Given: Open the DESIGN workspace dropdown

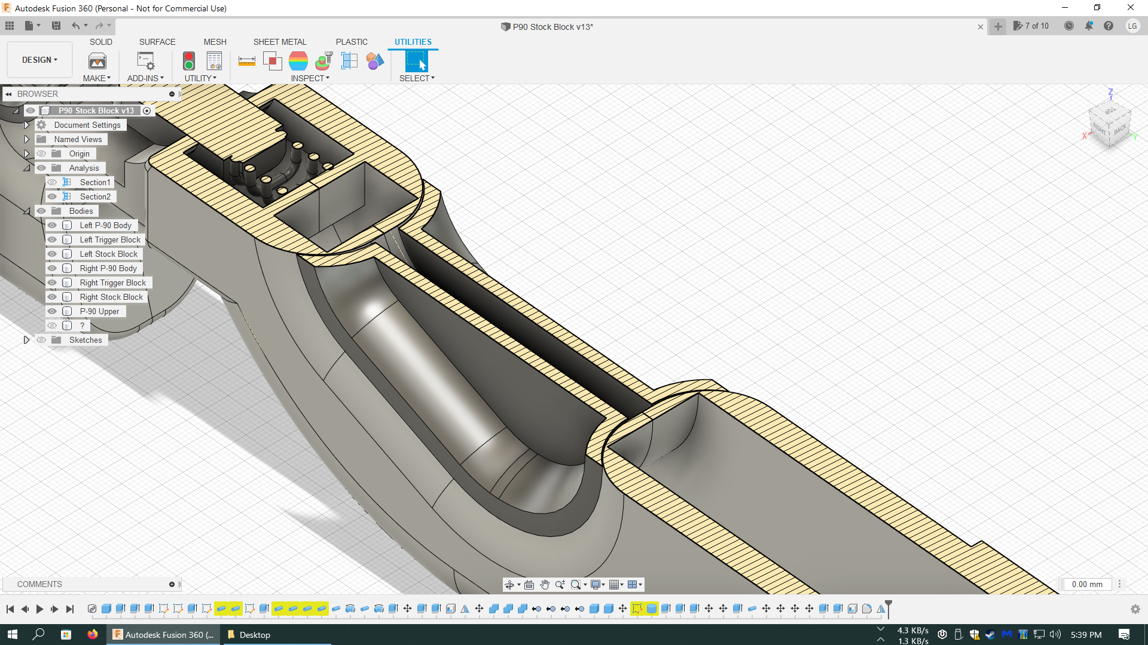Looking at the screenshot, I should [39, 60].
